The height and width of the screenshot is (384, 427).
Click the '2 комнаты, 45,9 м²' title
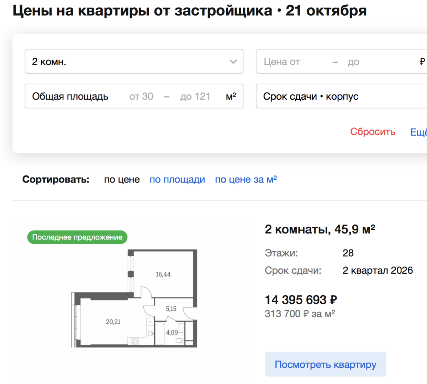tap(320, 229)
